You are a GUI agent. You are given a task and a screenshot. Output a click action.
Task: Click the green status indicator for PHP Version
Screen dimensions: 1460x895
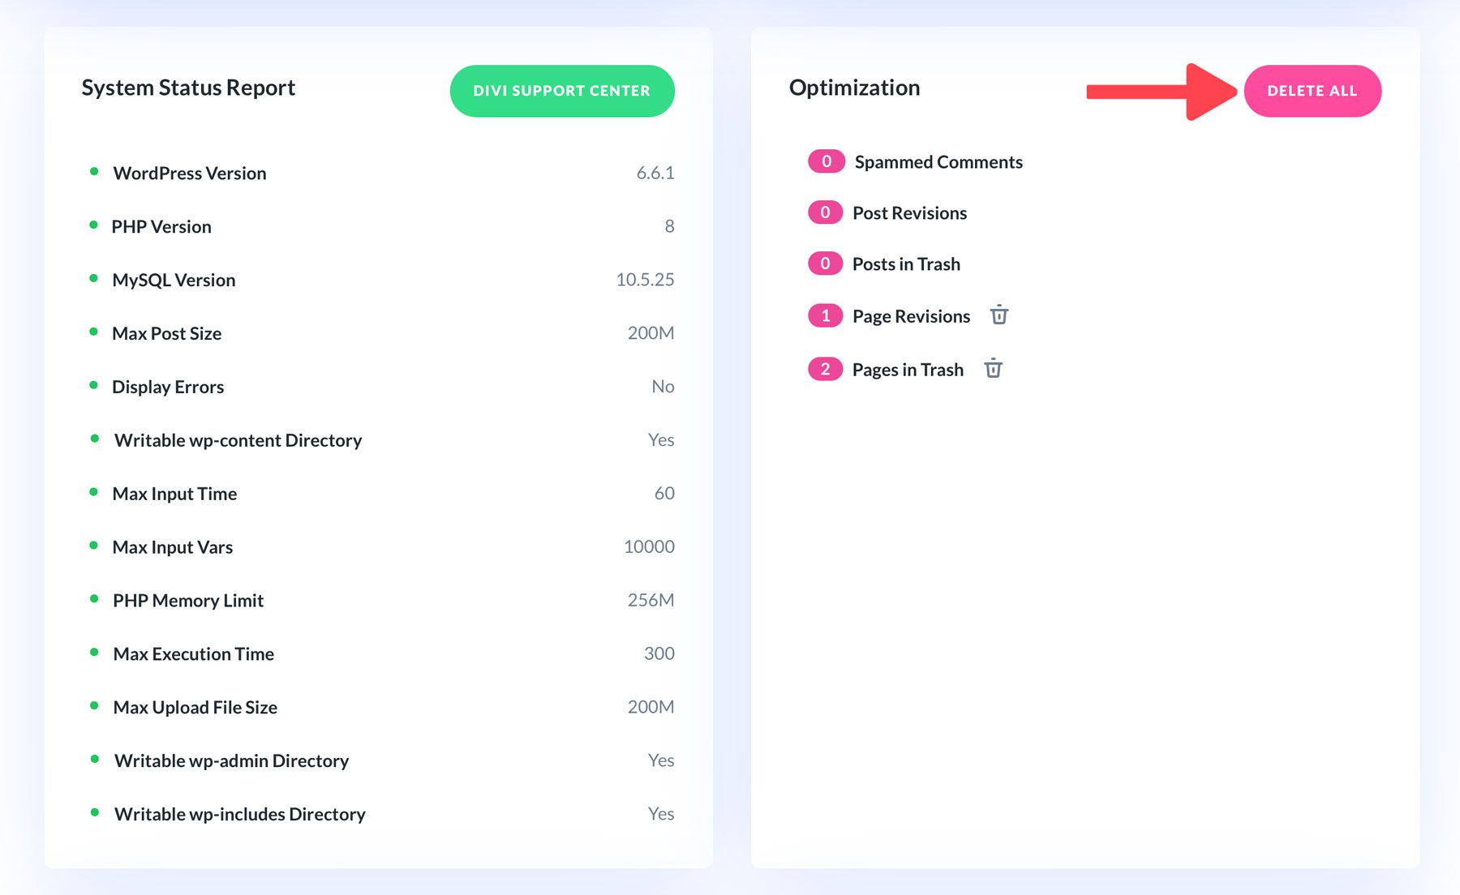pyautogui.click(x=94, y=224)
